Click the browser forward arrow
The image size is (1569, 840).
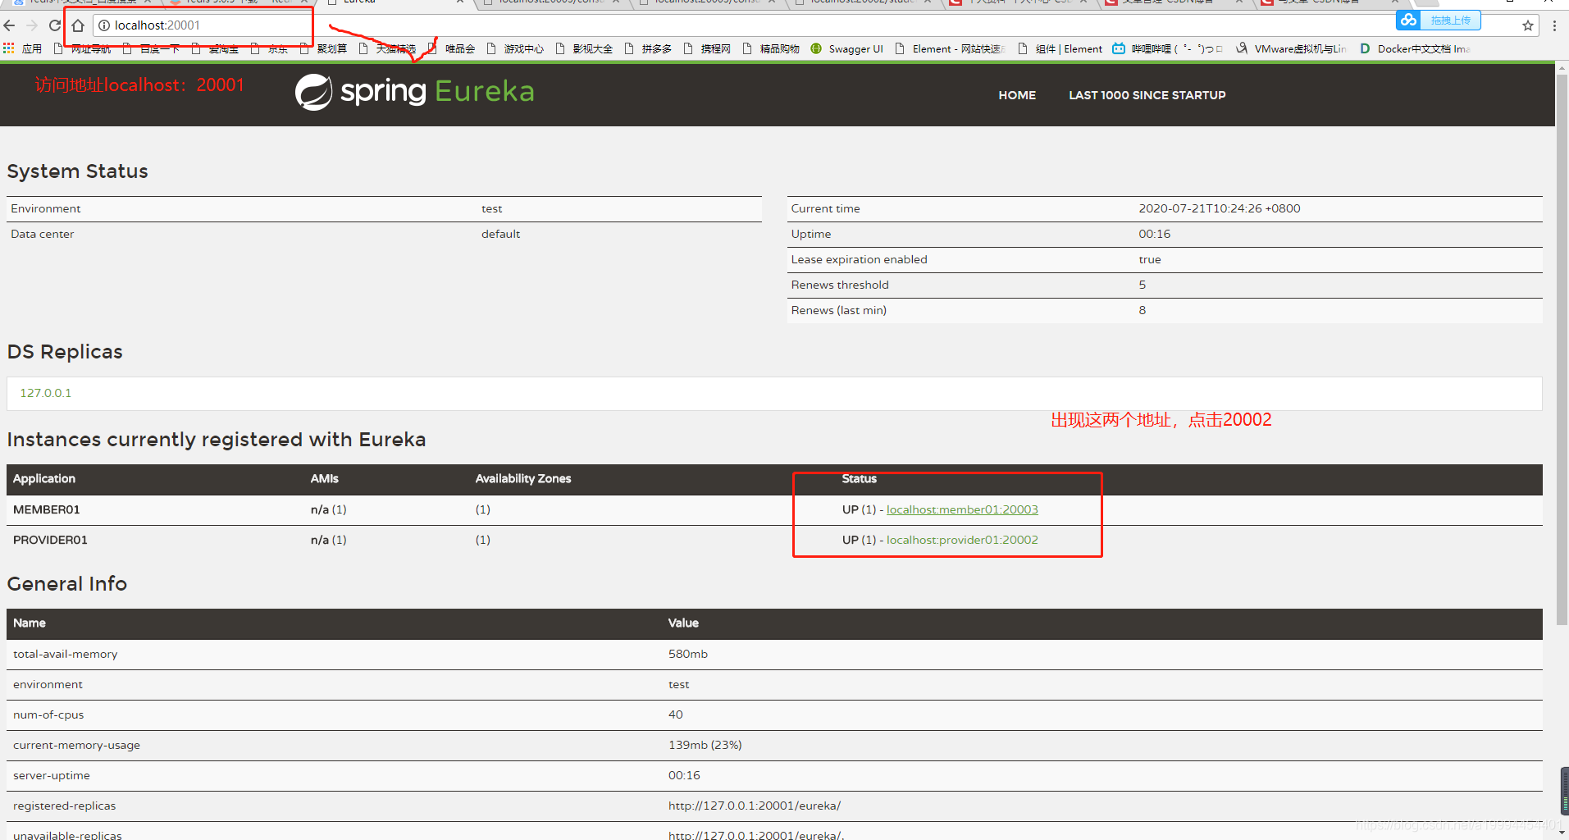[x=32, y=25]
